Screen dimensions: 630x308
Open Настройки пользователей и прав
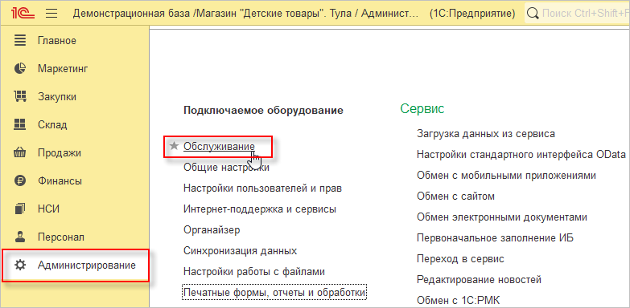[x=262, y=188]
